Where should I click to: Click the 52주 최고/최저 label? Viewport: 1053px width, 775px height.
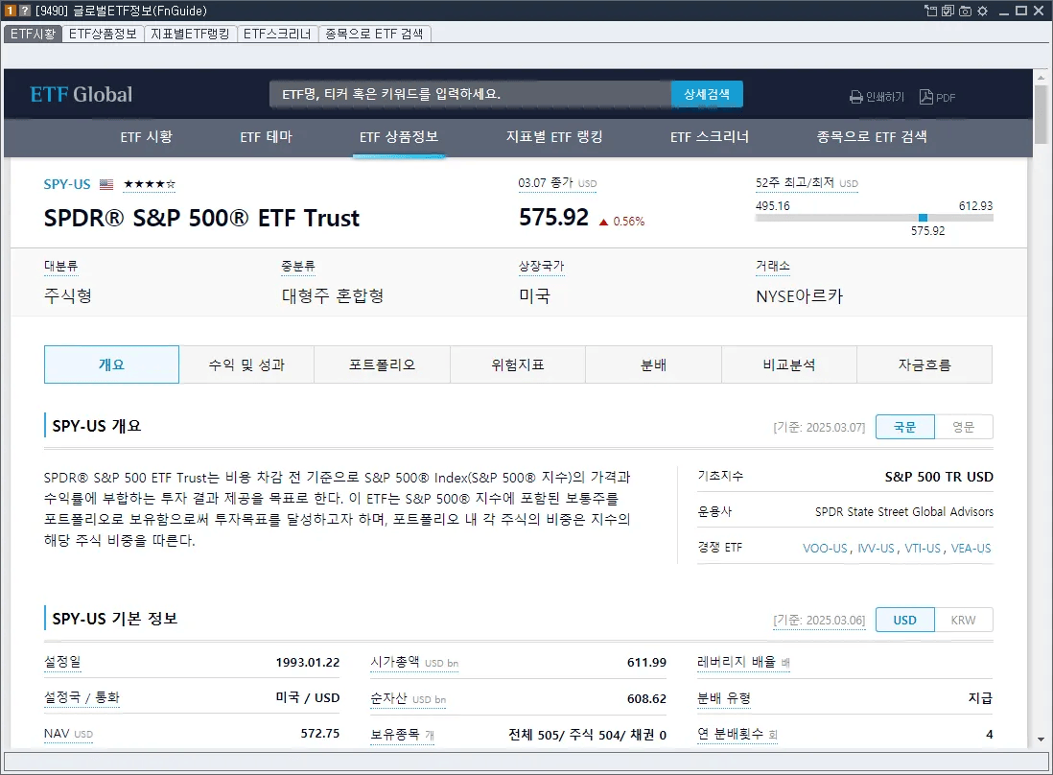click(794, 182)
